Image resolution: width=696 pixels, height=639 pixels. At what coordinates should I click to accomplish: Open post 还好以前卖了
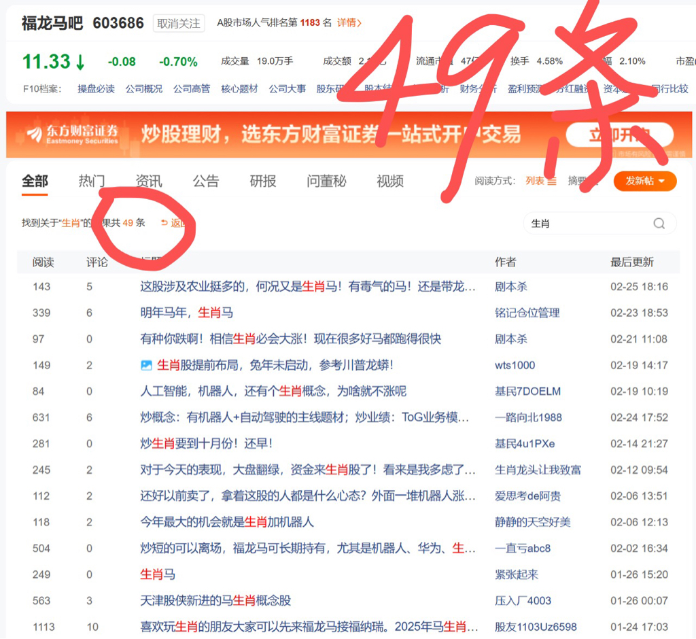pyautogui.click(x=308, y=496)
